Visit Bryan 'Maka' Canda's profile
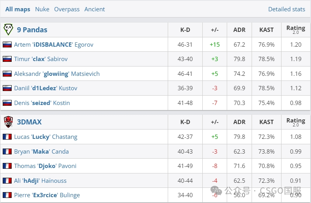This screenshot has height=203, width=311. click(x=41, y=152)
